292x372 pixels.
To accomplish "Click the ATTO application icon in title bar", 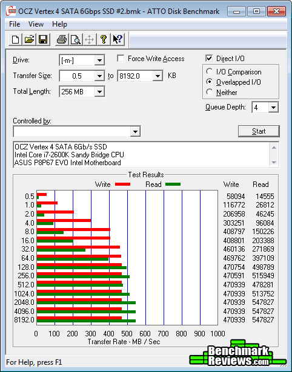I will [11, 11].
